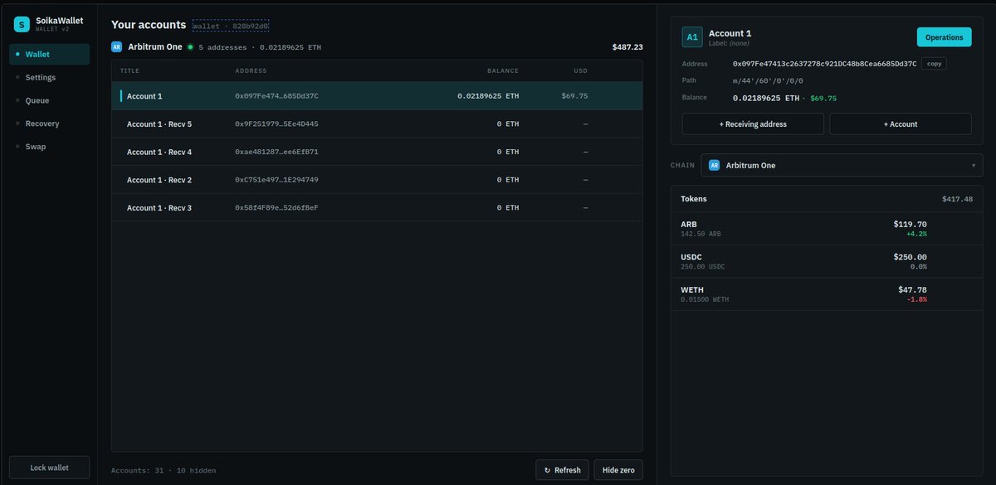Click address 0xae481287…ee6EfB71

(x=276, y=152)
